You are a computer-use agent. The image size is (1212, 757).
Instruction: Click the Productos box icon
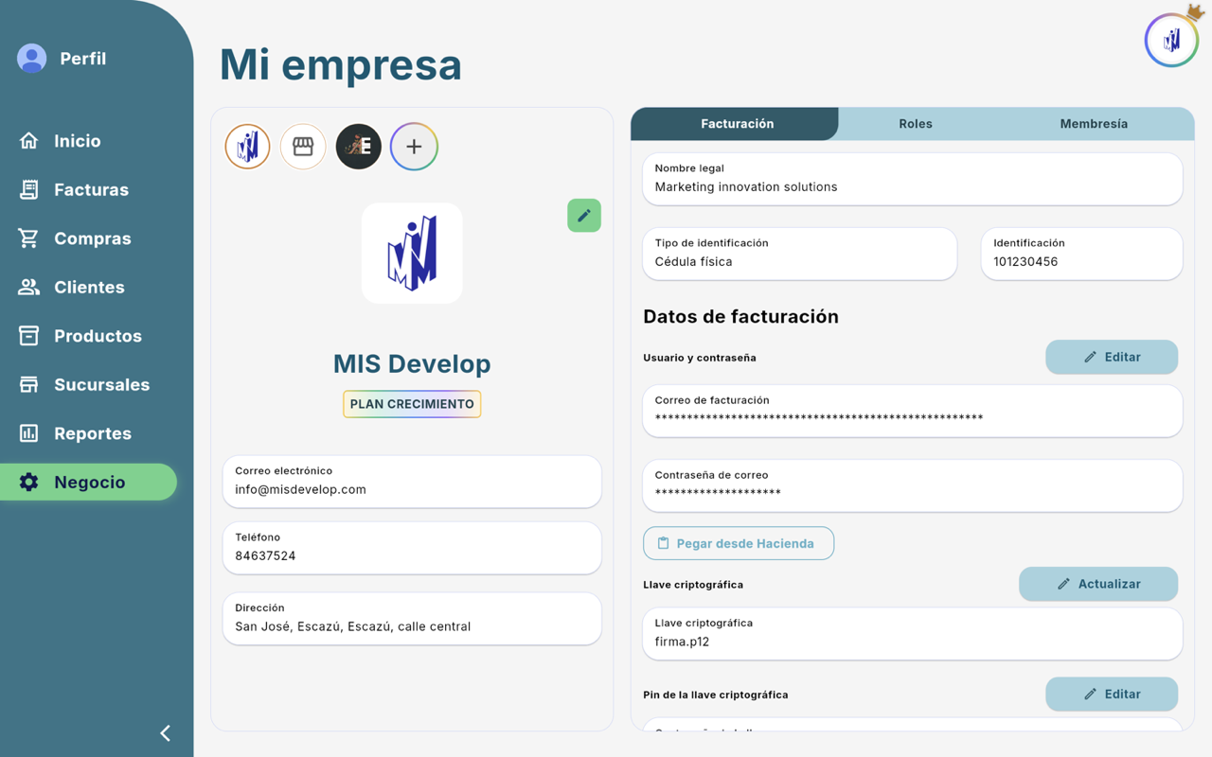29,336
